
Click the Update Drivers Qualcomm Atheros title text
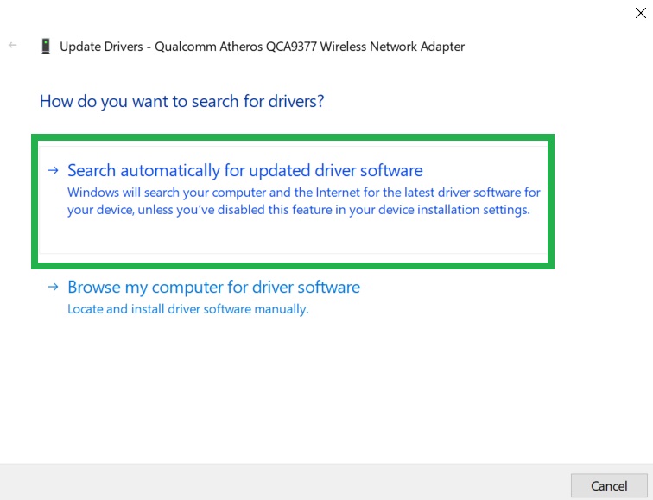click(262, 47)
